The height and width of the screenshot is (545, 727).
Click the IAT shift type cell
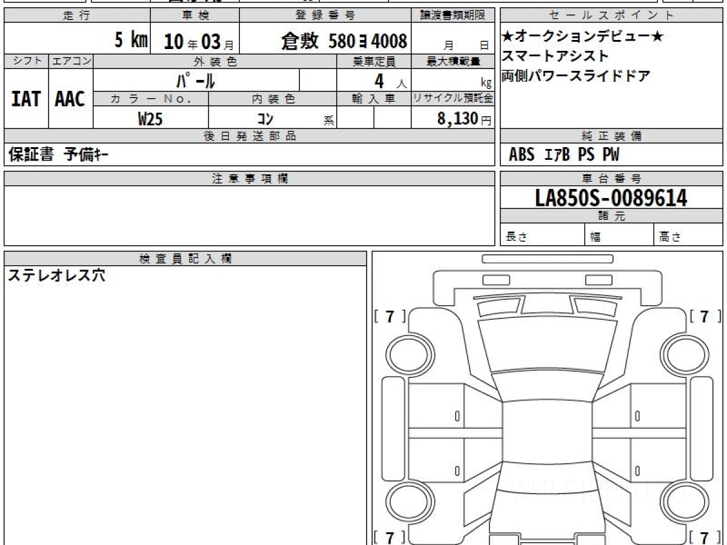tap(26, 99)
